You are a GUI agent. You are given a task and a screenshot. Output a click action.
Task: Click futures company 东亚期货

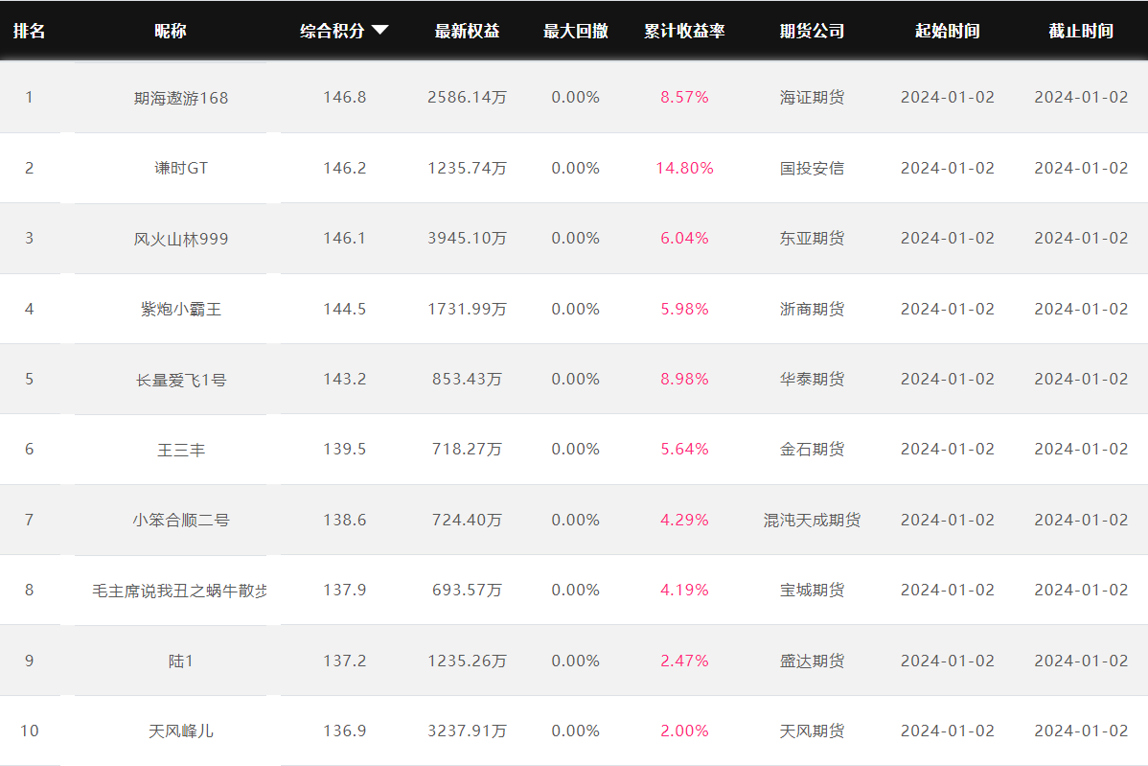(812, 238)
